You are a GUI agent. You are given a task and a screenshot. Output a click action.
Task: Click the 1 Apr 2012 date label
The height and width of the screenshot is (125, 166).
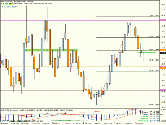pos(118,124)
